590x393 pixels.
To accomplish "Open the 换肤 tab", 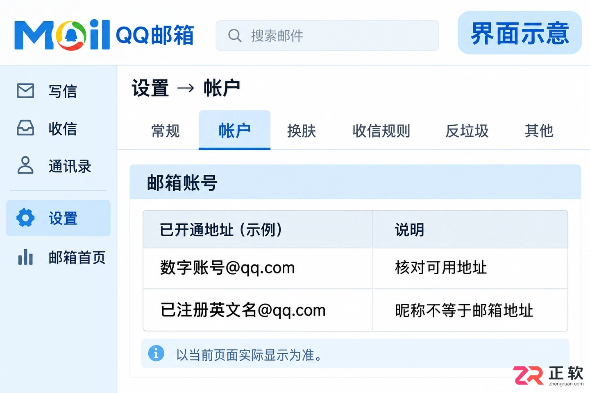I will (302, 131).
